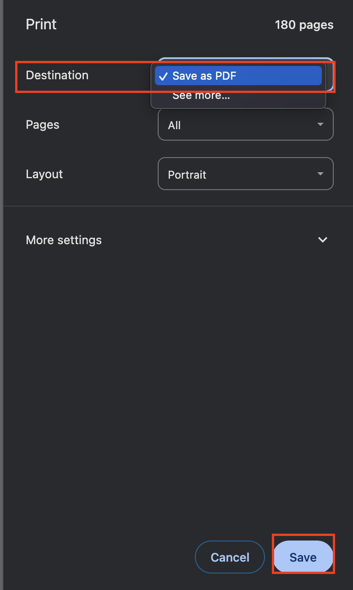Click the checkmark beside Save as PDF
Viewport: 353px width, 590px height.
[x=163, y=76]
